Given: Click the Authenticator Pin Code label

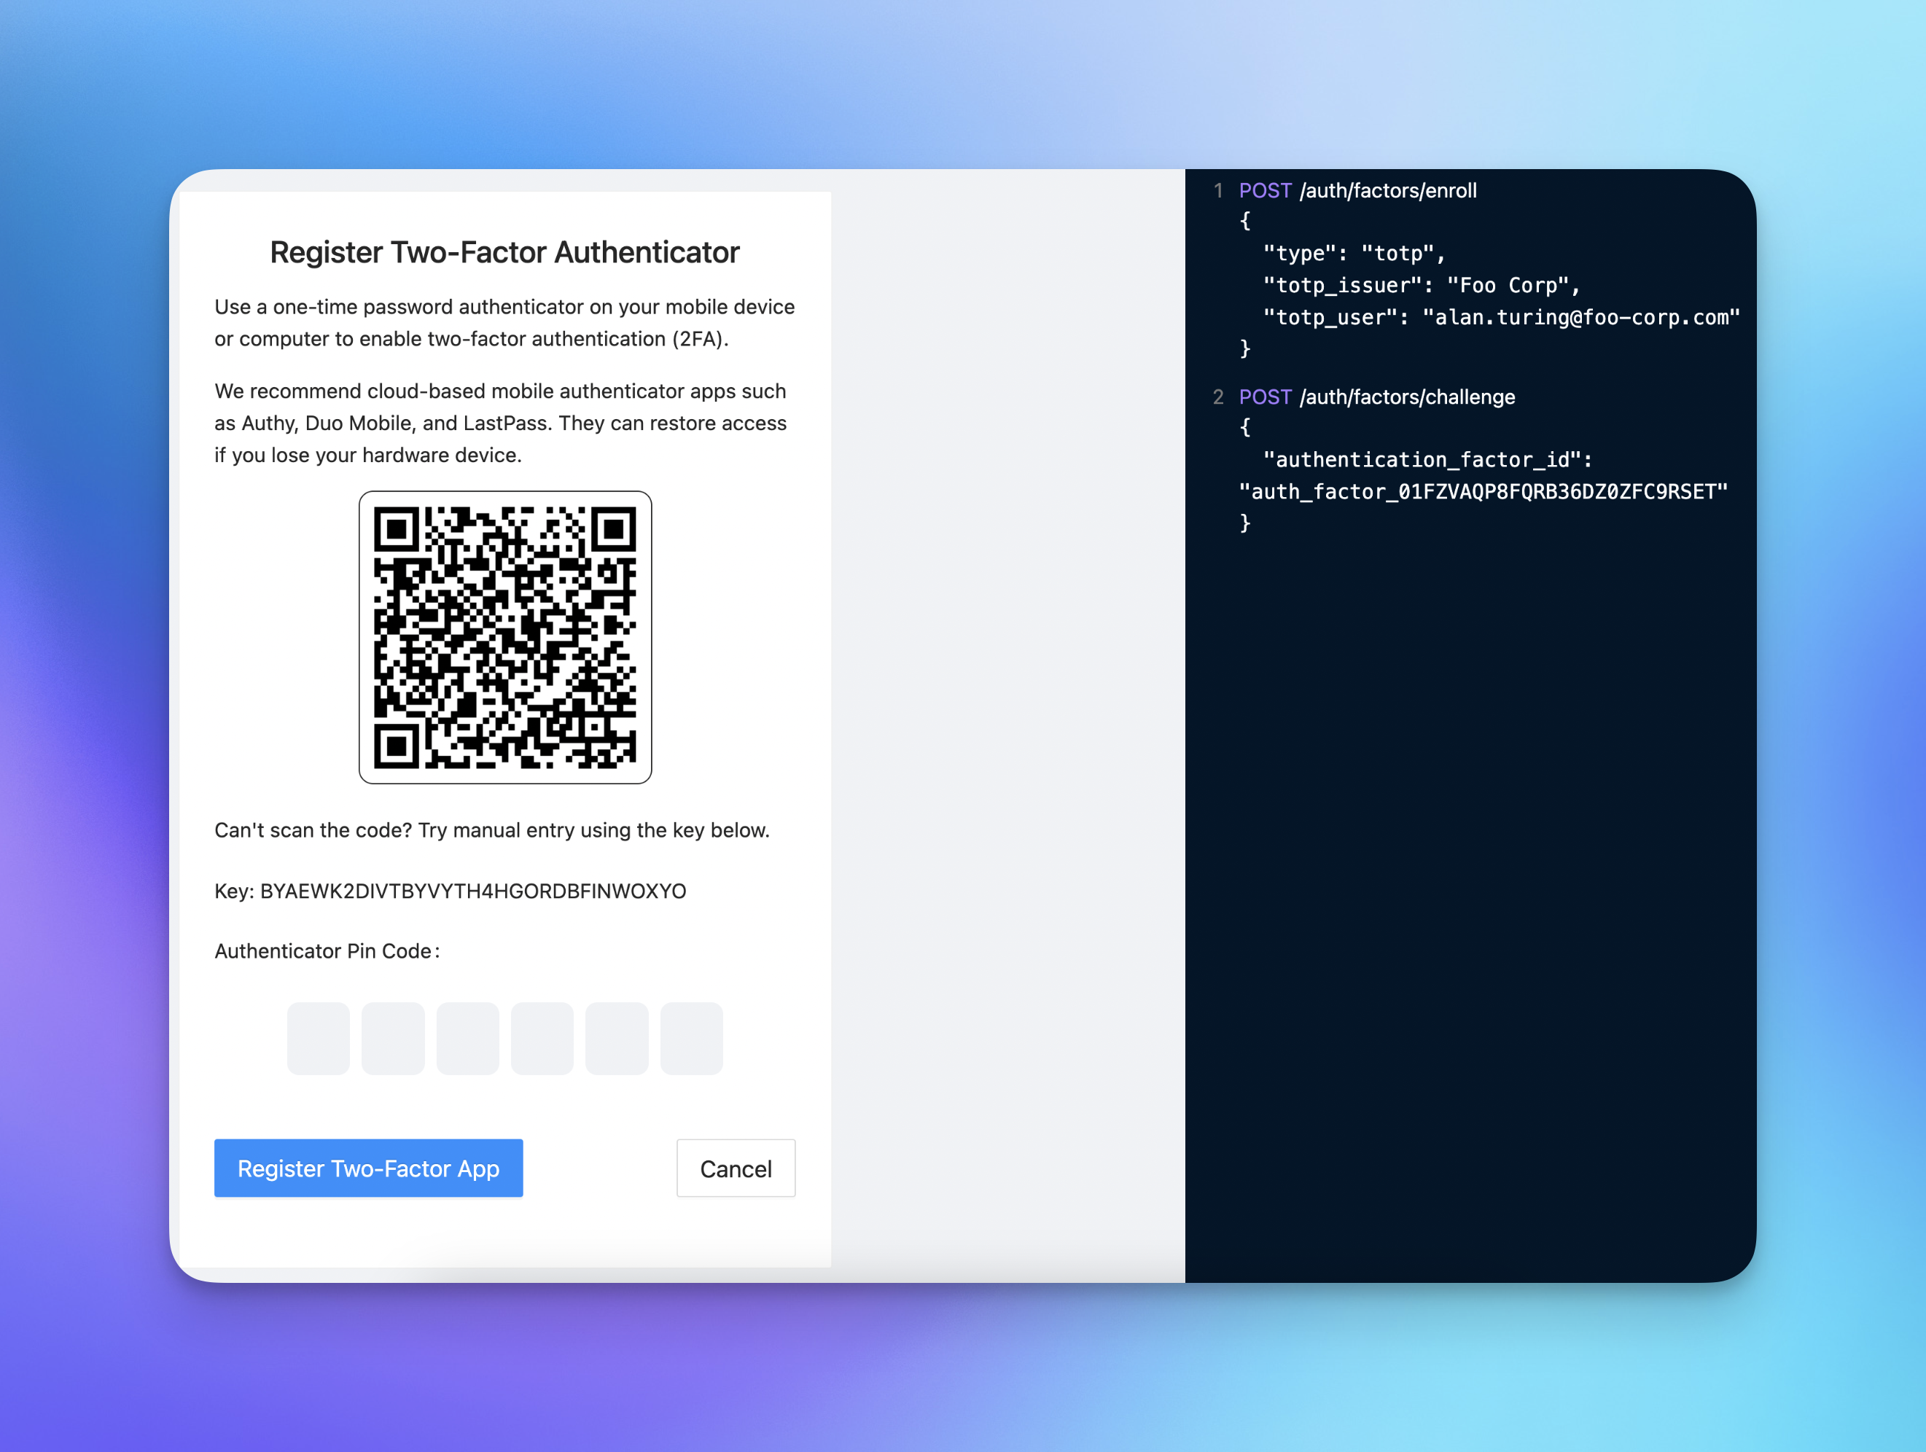Looking at the screenshot, I should (x=327, y=951).
